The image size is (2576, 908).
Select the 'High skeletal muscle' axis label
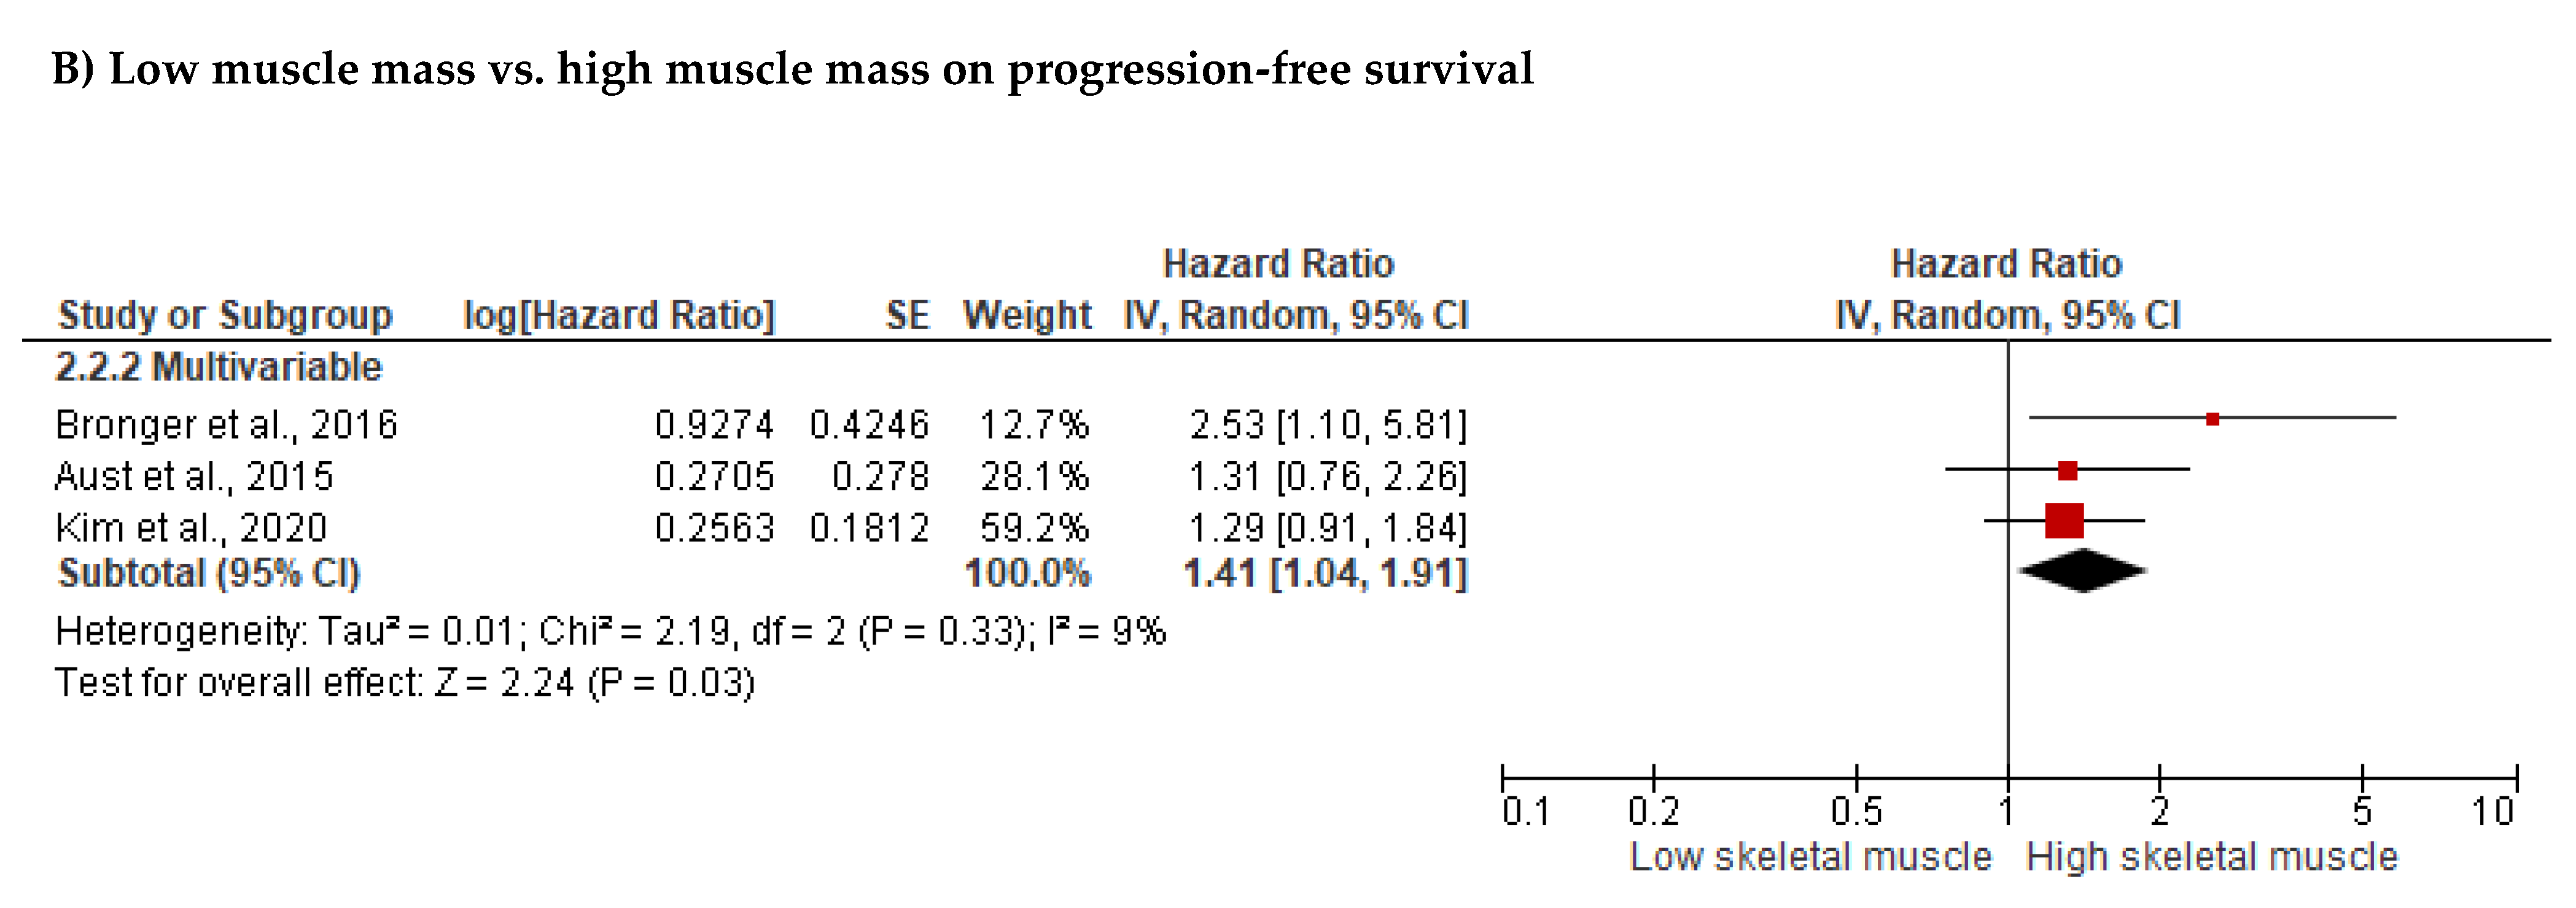coord(2211,857)
